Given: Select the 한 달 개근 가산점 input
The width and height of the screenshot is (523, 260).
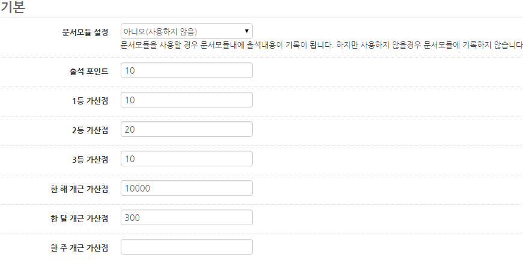Looking at the screenshot, I should click(186, 218).
